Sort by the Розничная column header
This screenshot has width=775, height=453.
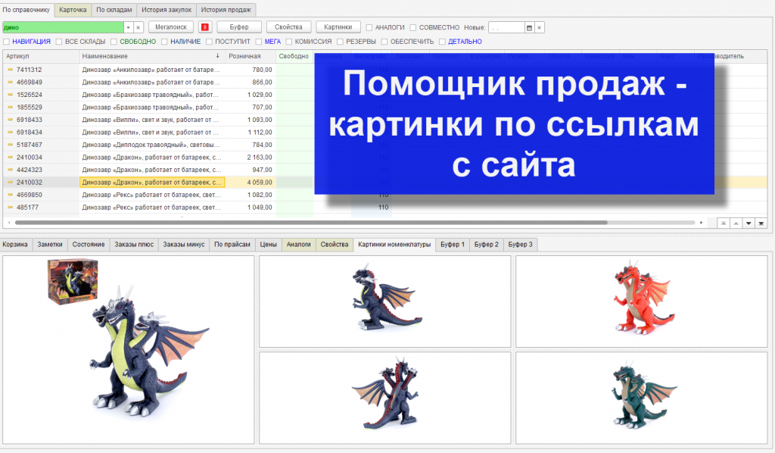pyautogui.click(x=250, y=56)
